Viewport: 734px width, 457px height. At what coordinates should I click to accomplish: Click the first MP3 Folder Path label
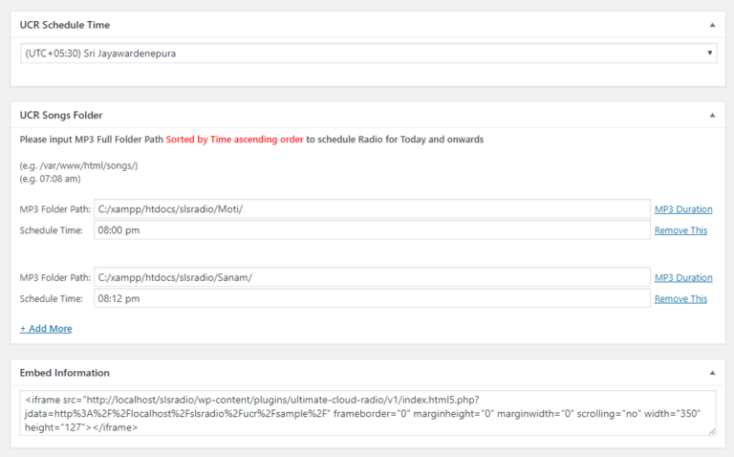pyautogui.click(x=55, y=209)
